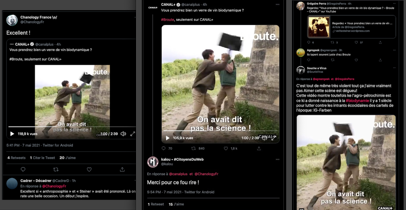406x210 pixels.
Task: View the 4 Retweets list
Action: 16,158
